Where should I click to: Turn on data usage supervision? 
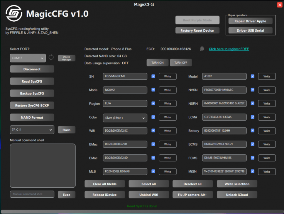(157, 63)
